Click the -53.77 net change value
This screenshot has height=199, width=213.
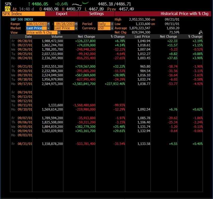[x=172, y=84]
